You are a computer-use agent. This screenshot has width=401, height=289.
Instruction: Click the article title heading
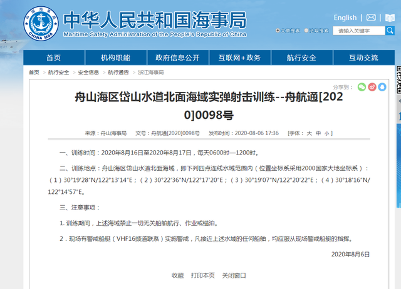[209, 106]
